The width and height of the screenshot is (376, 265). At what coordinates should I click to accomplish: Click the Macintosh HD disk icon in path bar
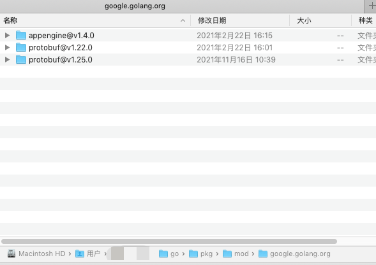click(x=11, y=254)
